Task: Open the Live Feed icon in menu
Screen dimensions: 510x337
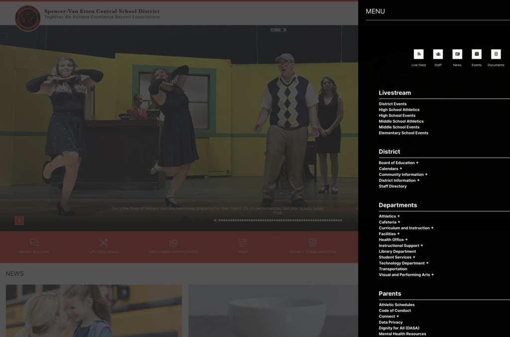Action: tap(418, 54)
